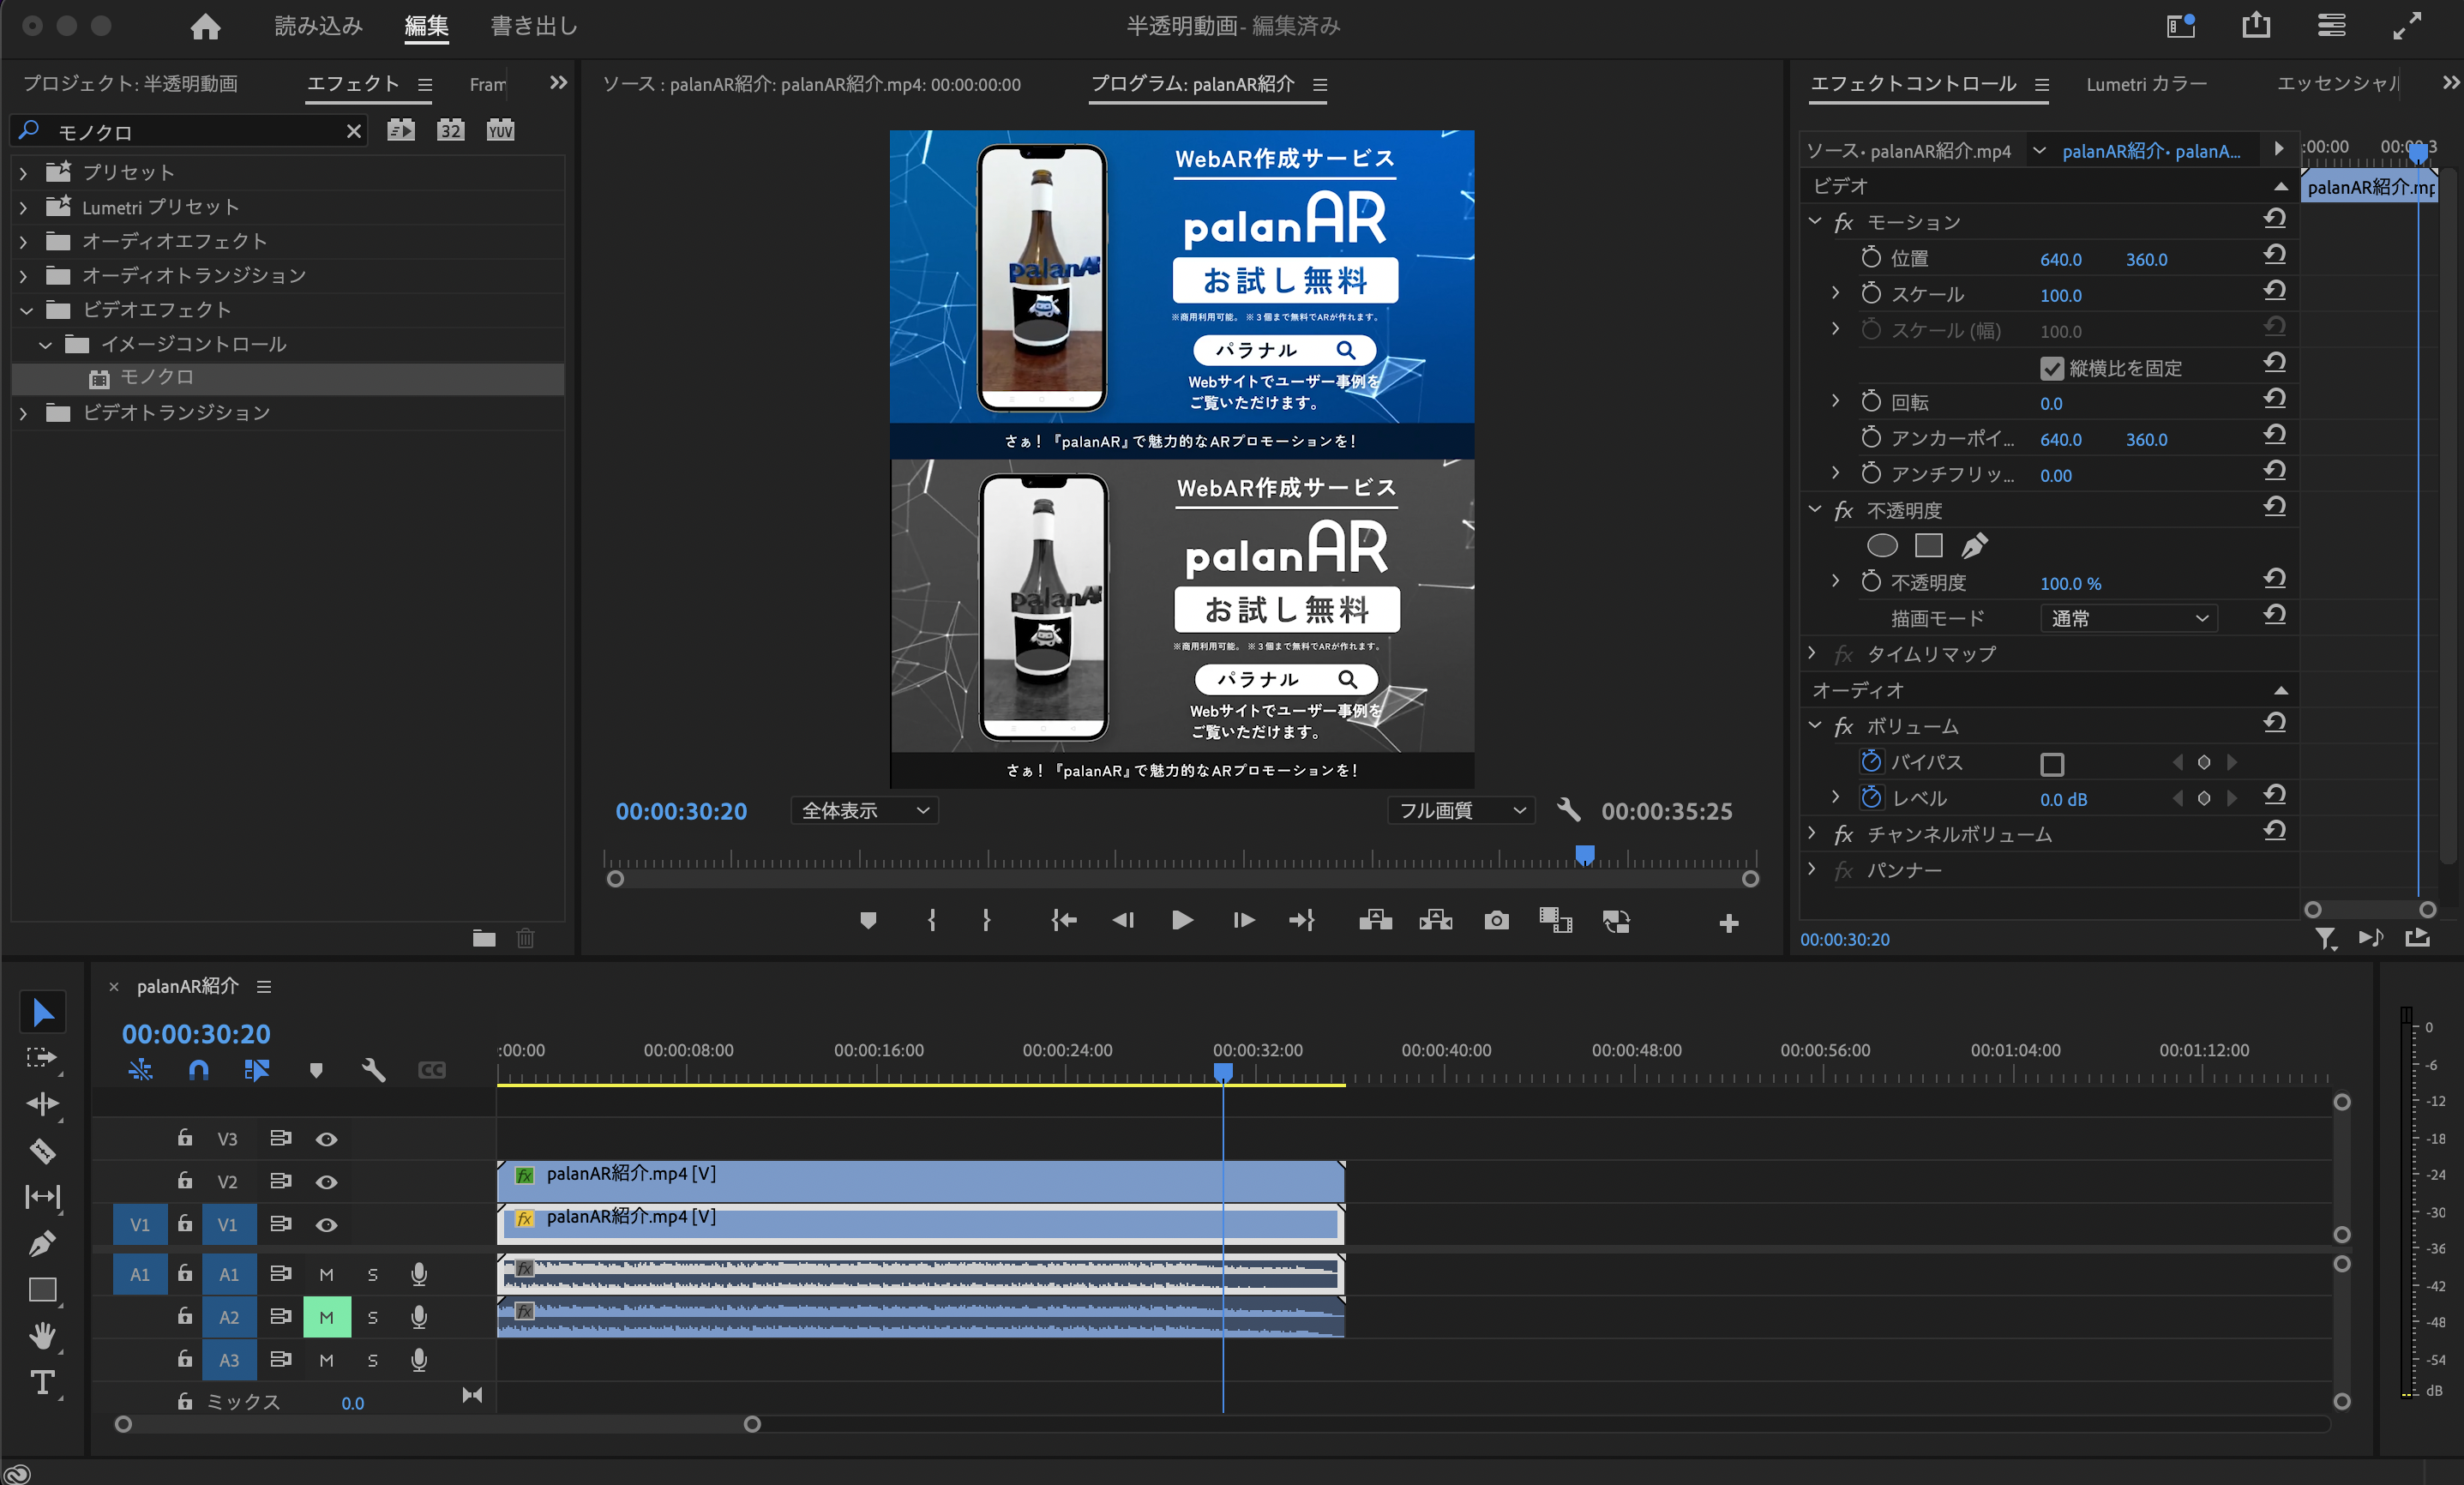Viewport: 2464px width, 1485px height.
Task: Click the Lift button
Action: click(1376, 921)
